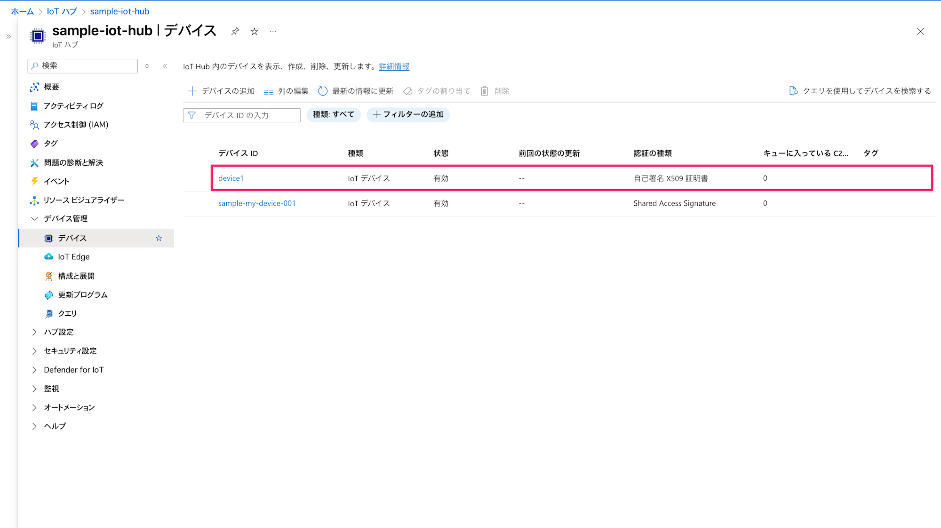Click the タグ column header
Viewport: 941px width, 528px height.
(x=871, y=153)
